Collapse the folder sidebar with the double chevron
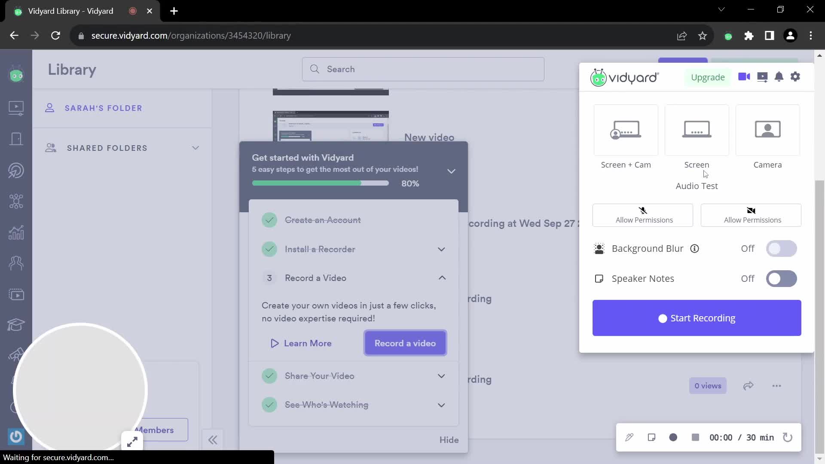 (x=213, y=440)
